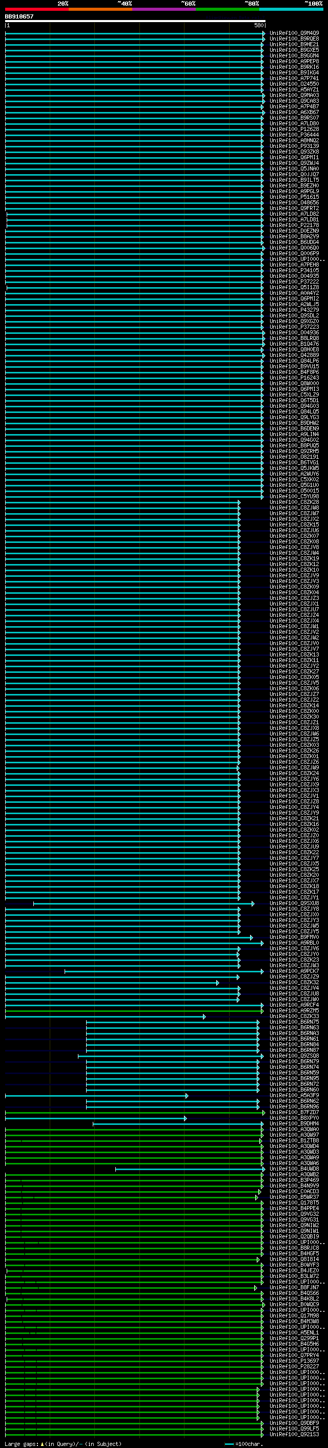Select label UniRef100_C8ZK17
This screenshot has height=1448, width=328.
point(294,892)
